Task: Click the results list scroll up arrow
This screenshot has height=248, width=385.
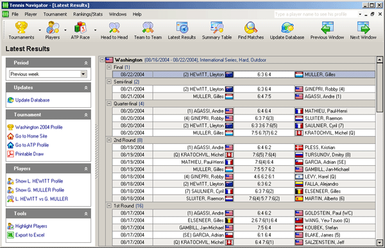Action: point(380,60)
